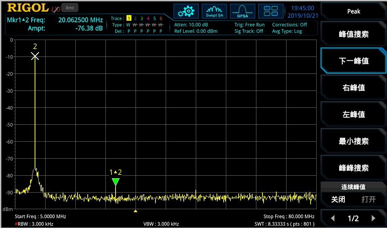This screenshot has height=228, width=387.
Task: Click the Ref Level 0.00 dBm field
Action: tap(196, 31)
